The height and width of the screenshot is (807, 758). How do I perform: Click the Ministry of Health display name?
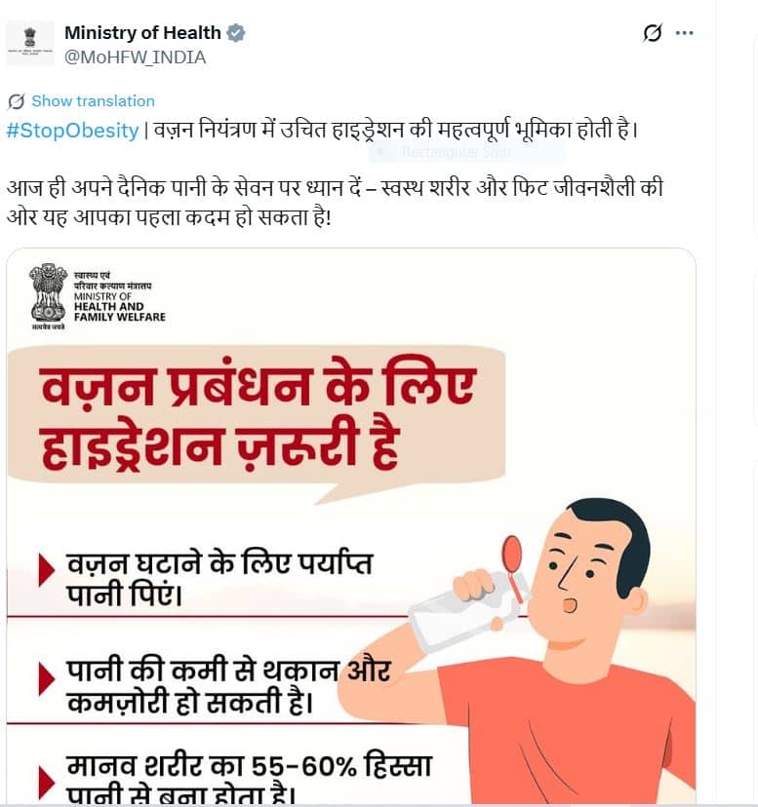pyautogui.click(x=142, y=33)
